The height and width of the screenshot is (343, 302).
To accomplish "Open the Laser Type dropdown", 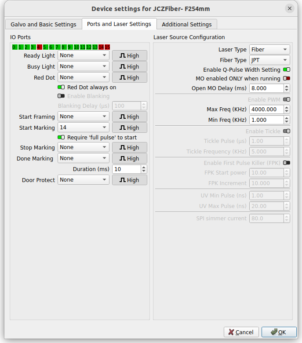I will coord(269,49).
